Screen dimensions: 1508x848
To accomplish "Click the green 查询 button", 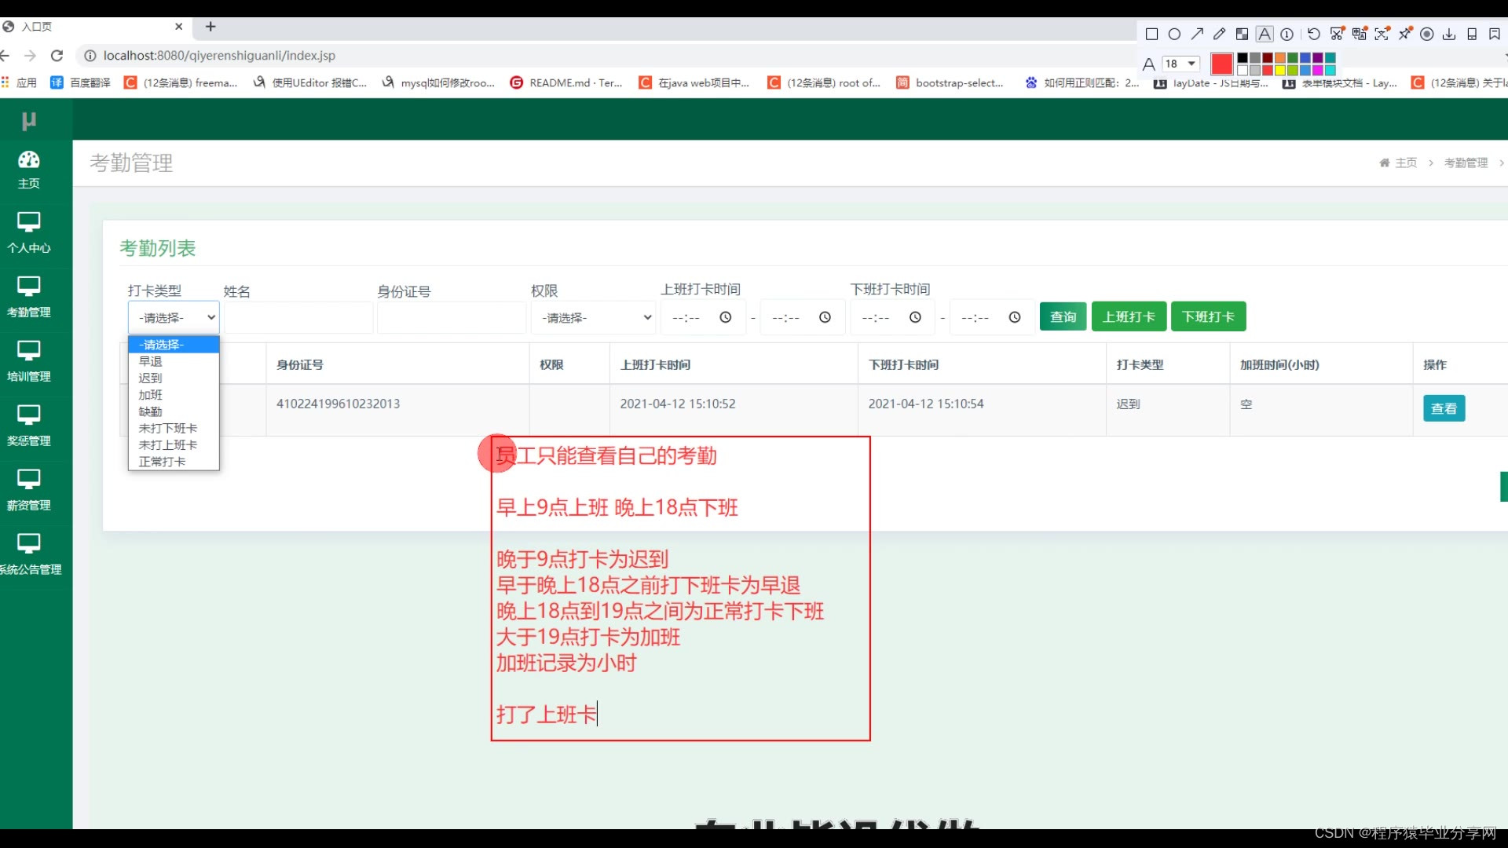I will pyautogui.click(x=1063, y=316).
